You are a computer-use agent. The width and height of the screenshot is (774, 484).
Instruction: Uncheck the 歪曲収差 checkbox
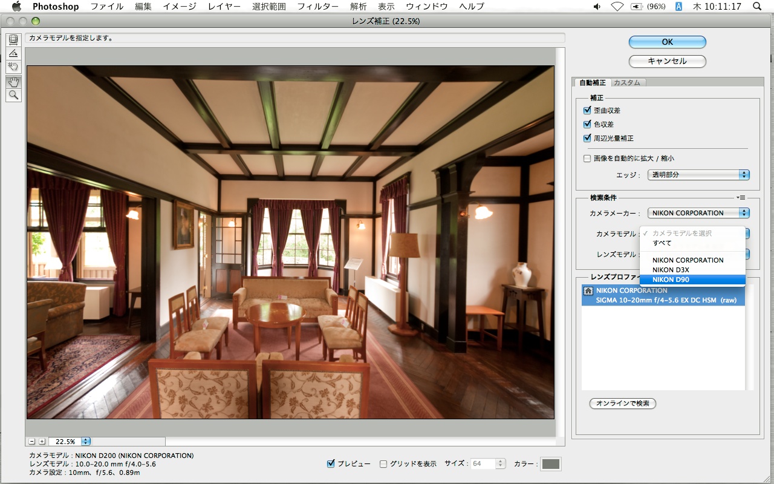[x=587, y=111]
